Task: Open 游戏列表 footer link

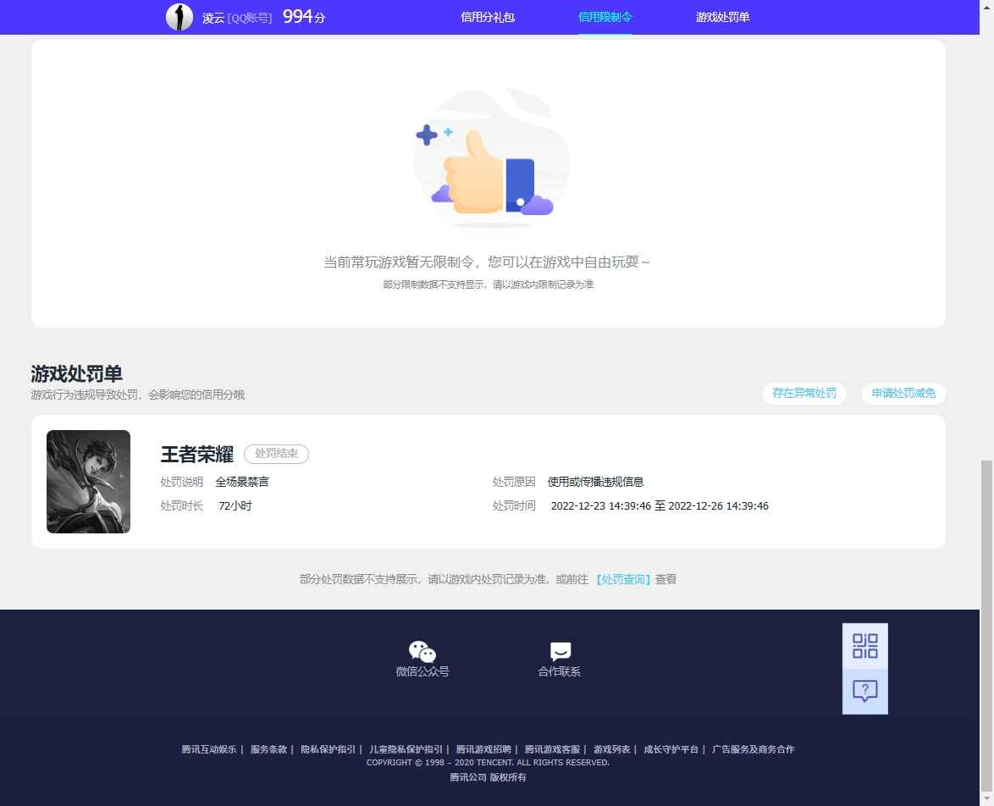Action: pos(612,749)
